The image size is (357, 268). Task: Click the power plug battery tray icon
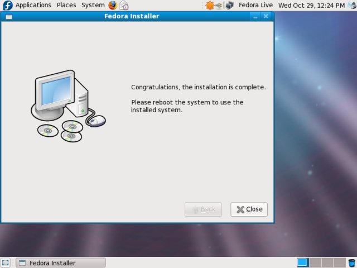pos(219,5)
